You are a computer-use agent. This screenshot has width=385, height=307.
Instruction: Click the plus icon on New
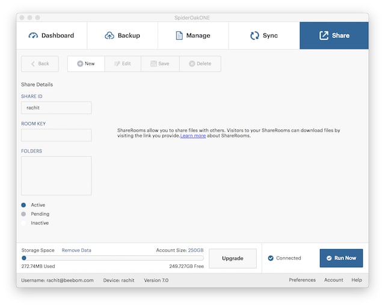click(x=80, y=64)
